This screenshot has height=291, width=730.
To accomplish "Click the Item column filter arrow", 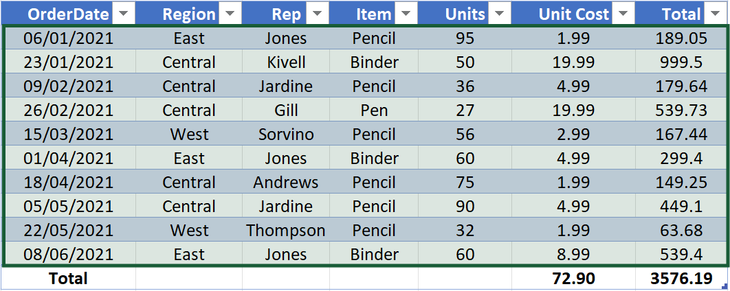I will (406, 14).
